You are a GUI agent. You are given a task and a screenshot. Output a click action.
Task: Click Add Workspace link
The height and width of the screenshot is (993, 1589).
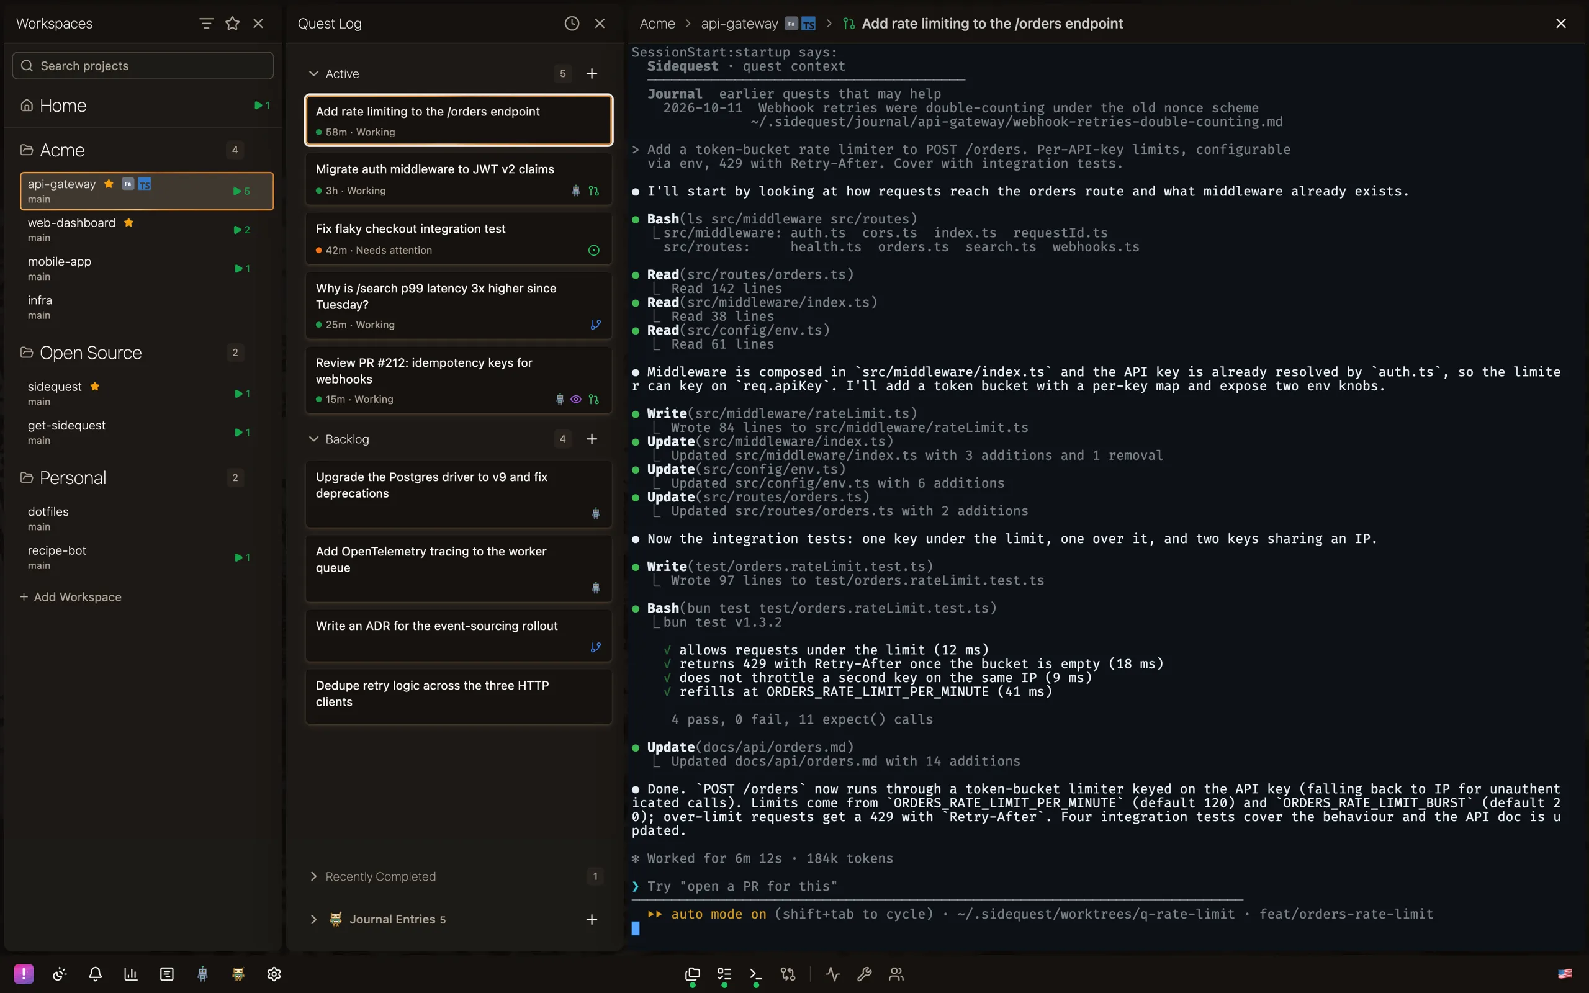70,597
